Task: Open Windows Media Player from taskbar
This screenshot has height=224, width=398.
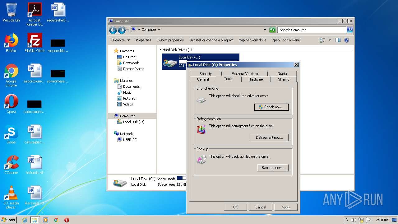Action: pos(46,220)
